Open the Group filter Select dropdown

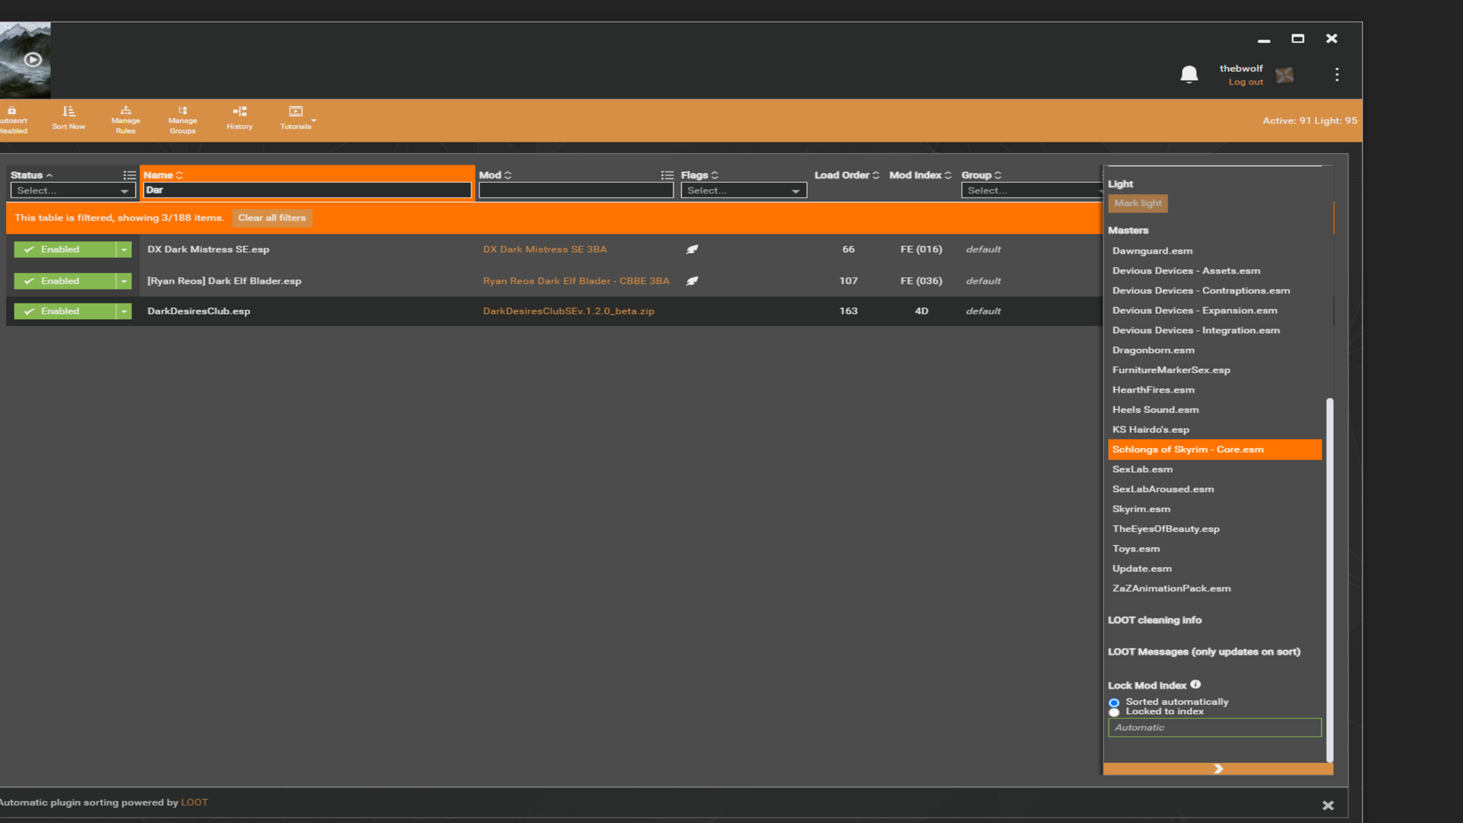(1032, 191)
